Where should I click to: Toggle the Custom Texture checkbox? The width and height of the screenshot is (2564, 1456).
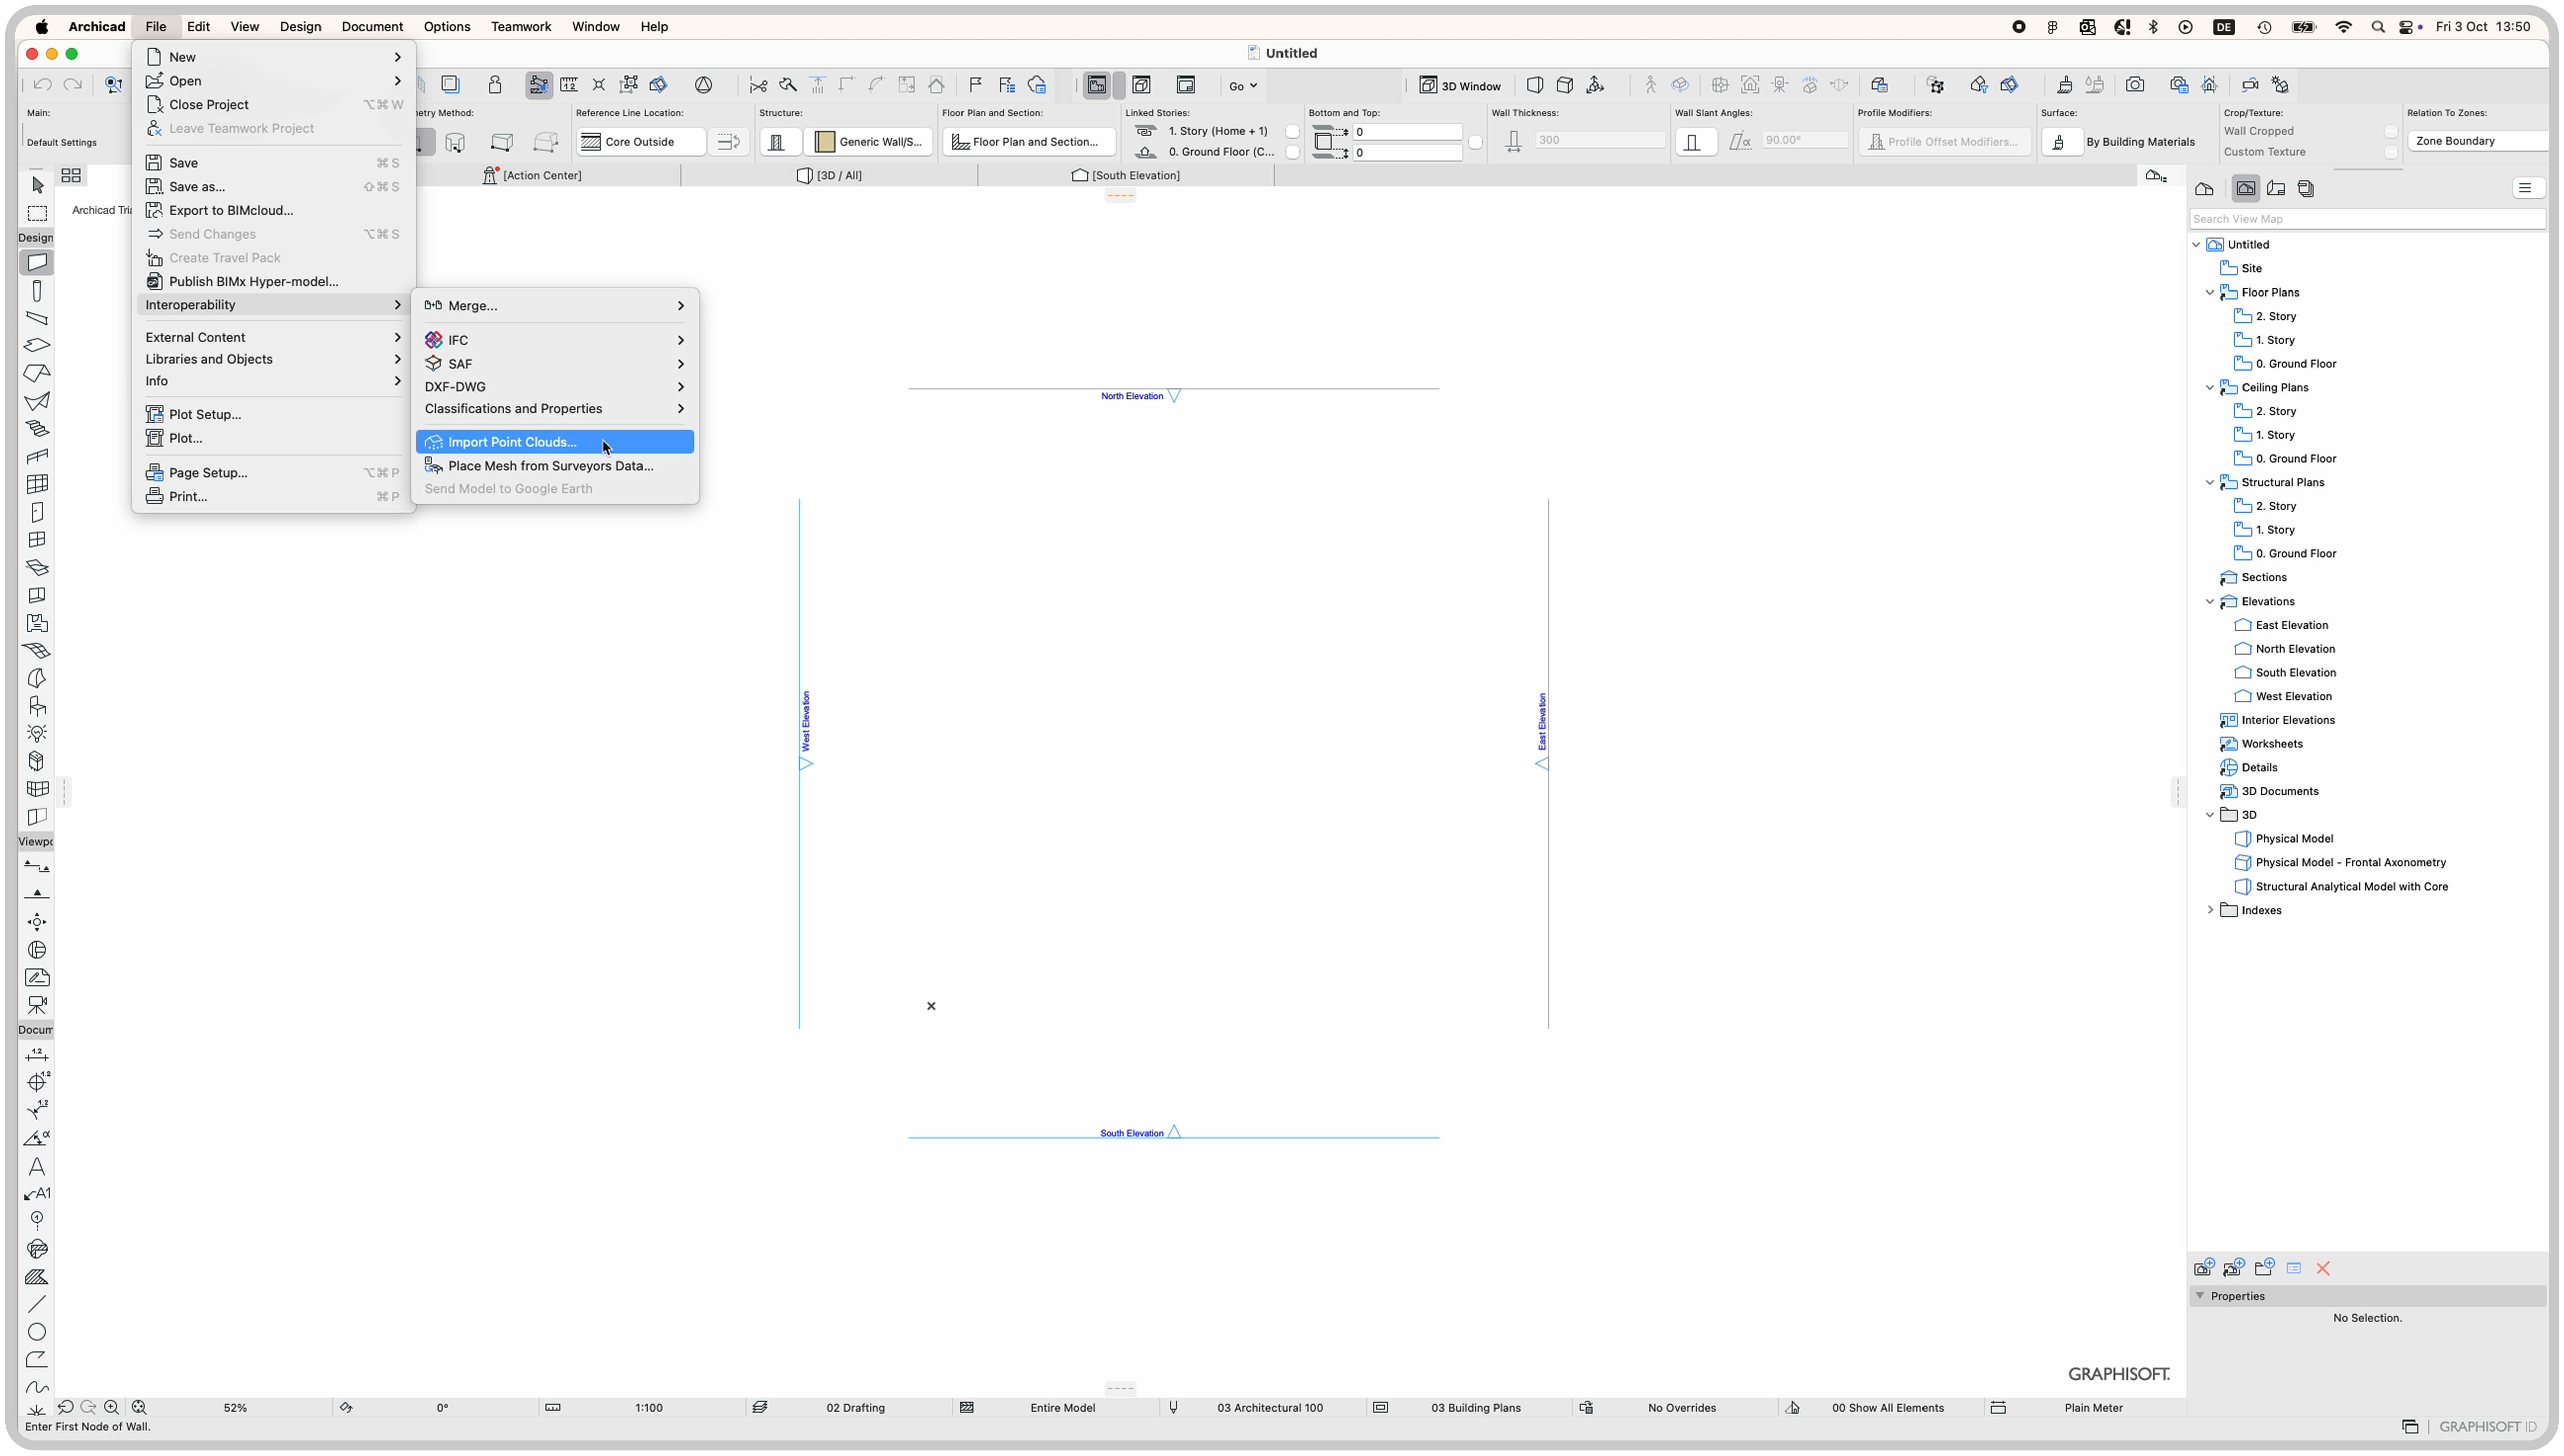(2390, 152)
